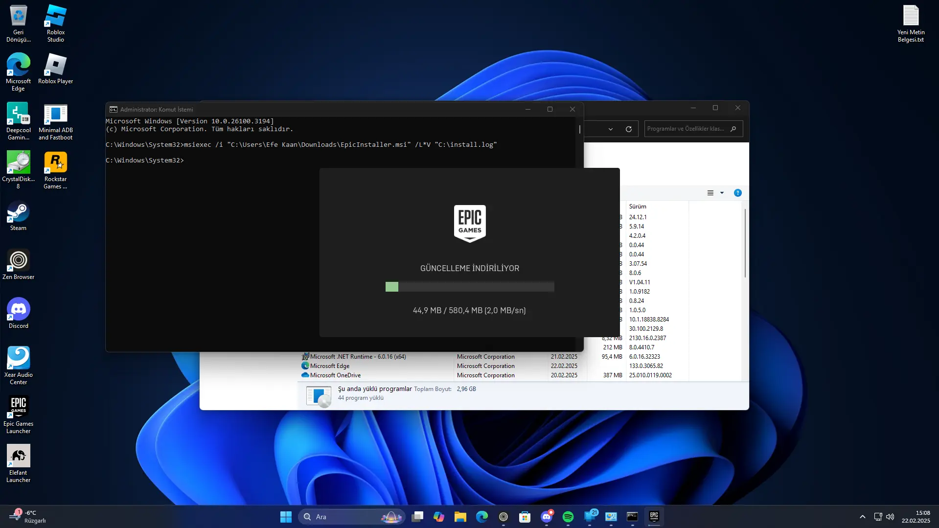Switch to Command Prompt in the taskbar
Screen dimensions: 939x528
pyautogui.click(x=633, y=517)
